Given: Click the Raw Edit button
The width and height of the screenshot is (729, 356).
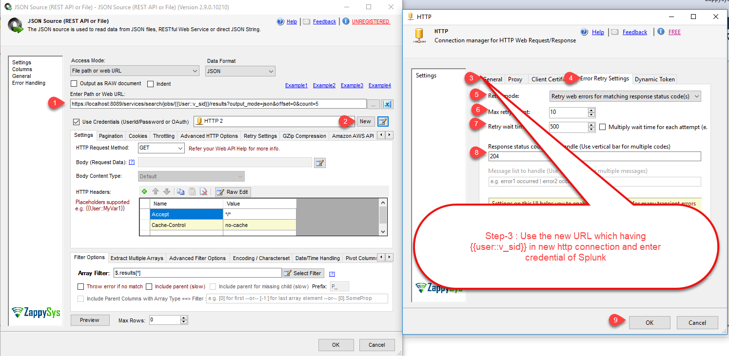Looking at the screenshot, I should pyautogui.click(x=233, y=192).
